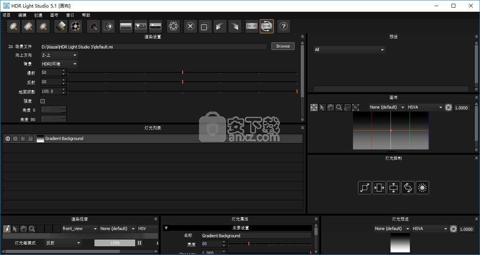Add gradient background toolbar icon
Screen dimensions: 480x255
click(x=126, y=26)
